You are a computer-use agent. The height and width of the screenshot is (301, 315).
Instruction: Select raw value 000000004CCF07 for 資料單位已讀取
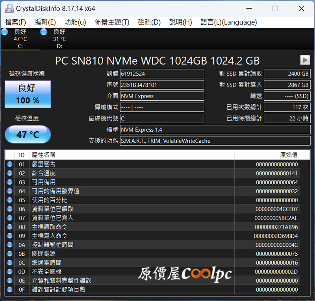(x=277, y=209)
